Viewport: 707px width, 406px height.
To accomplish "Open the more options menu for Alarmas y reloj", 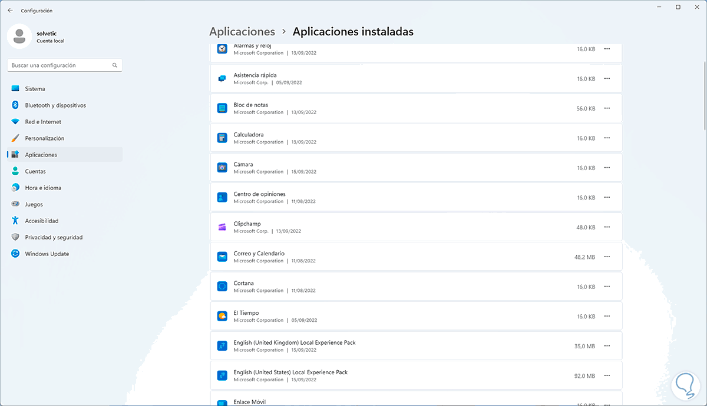I will coord(607,49).
